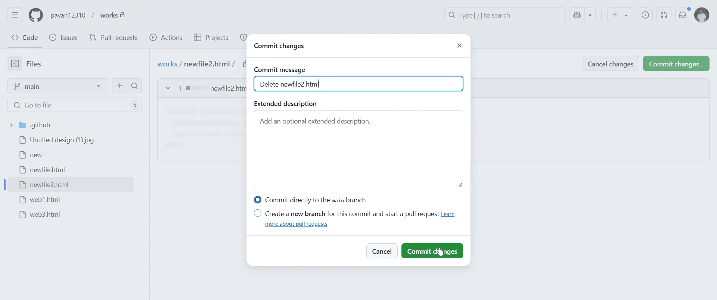Switch to the Actions tab

point(166,38)
